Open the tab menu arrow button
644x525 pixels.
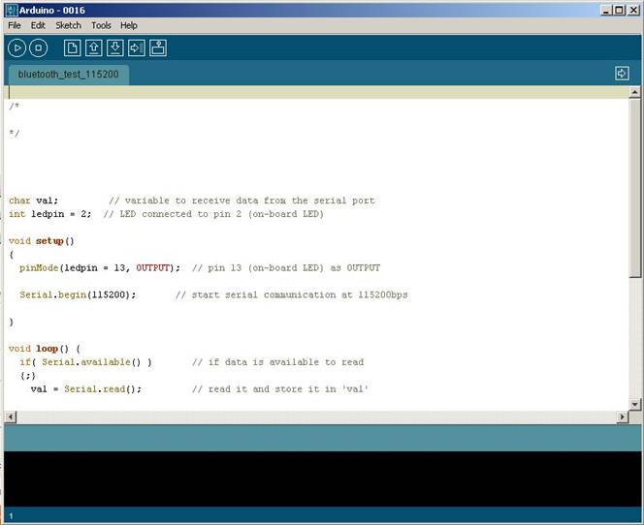622,74
